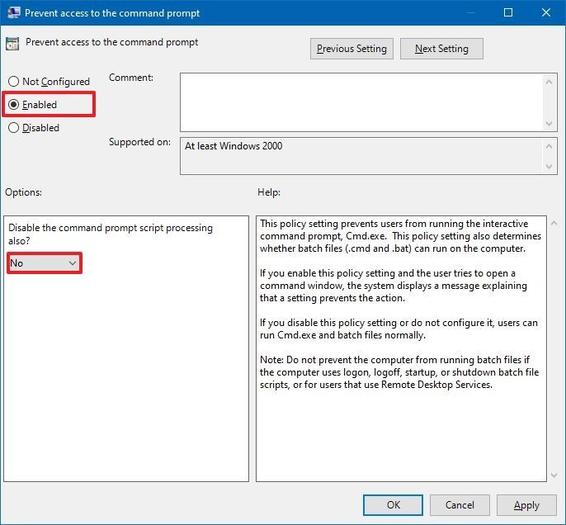The image size is (566, 525).
Task: Click the Next Setting button
Action: pos(441,49)
